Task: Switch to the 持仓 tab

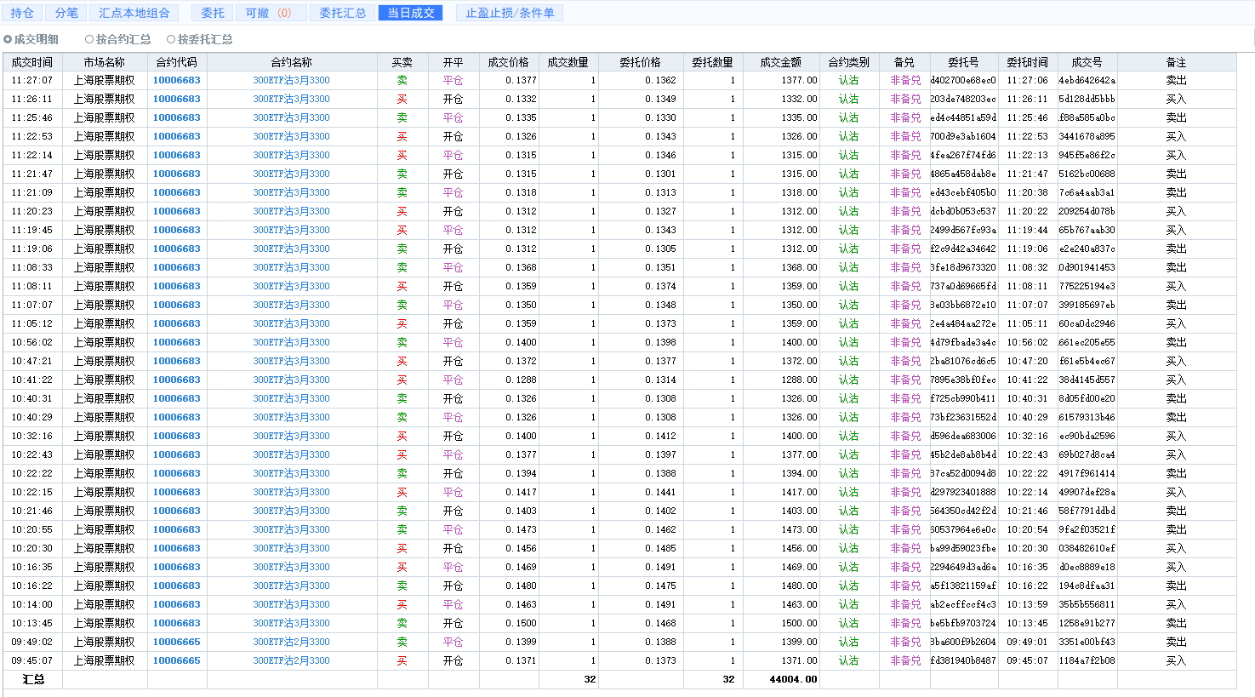Action: coord(22,13)
